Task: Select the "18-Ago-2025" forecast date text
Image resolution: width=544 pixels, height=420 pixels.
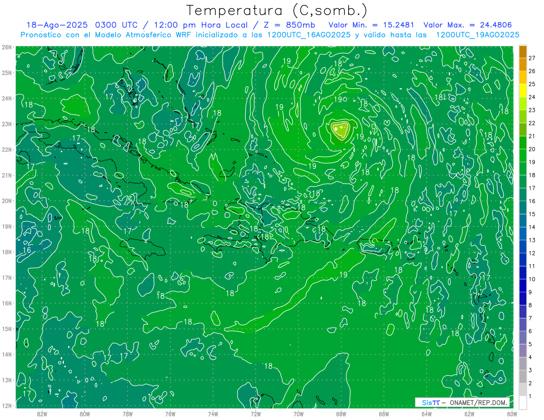Action: point(56,25)
